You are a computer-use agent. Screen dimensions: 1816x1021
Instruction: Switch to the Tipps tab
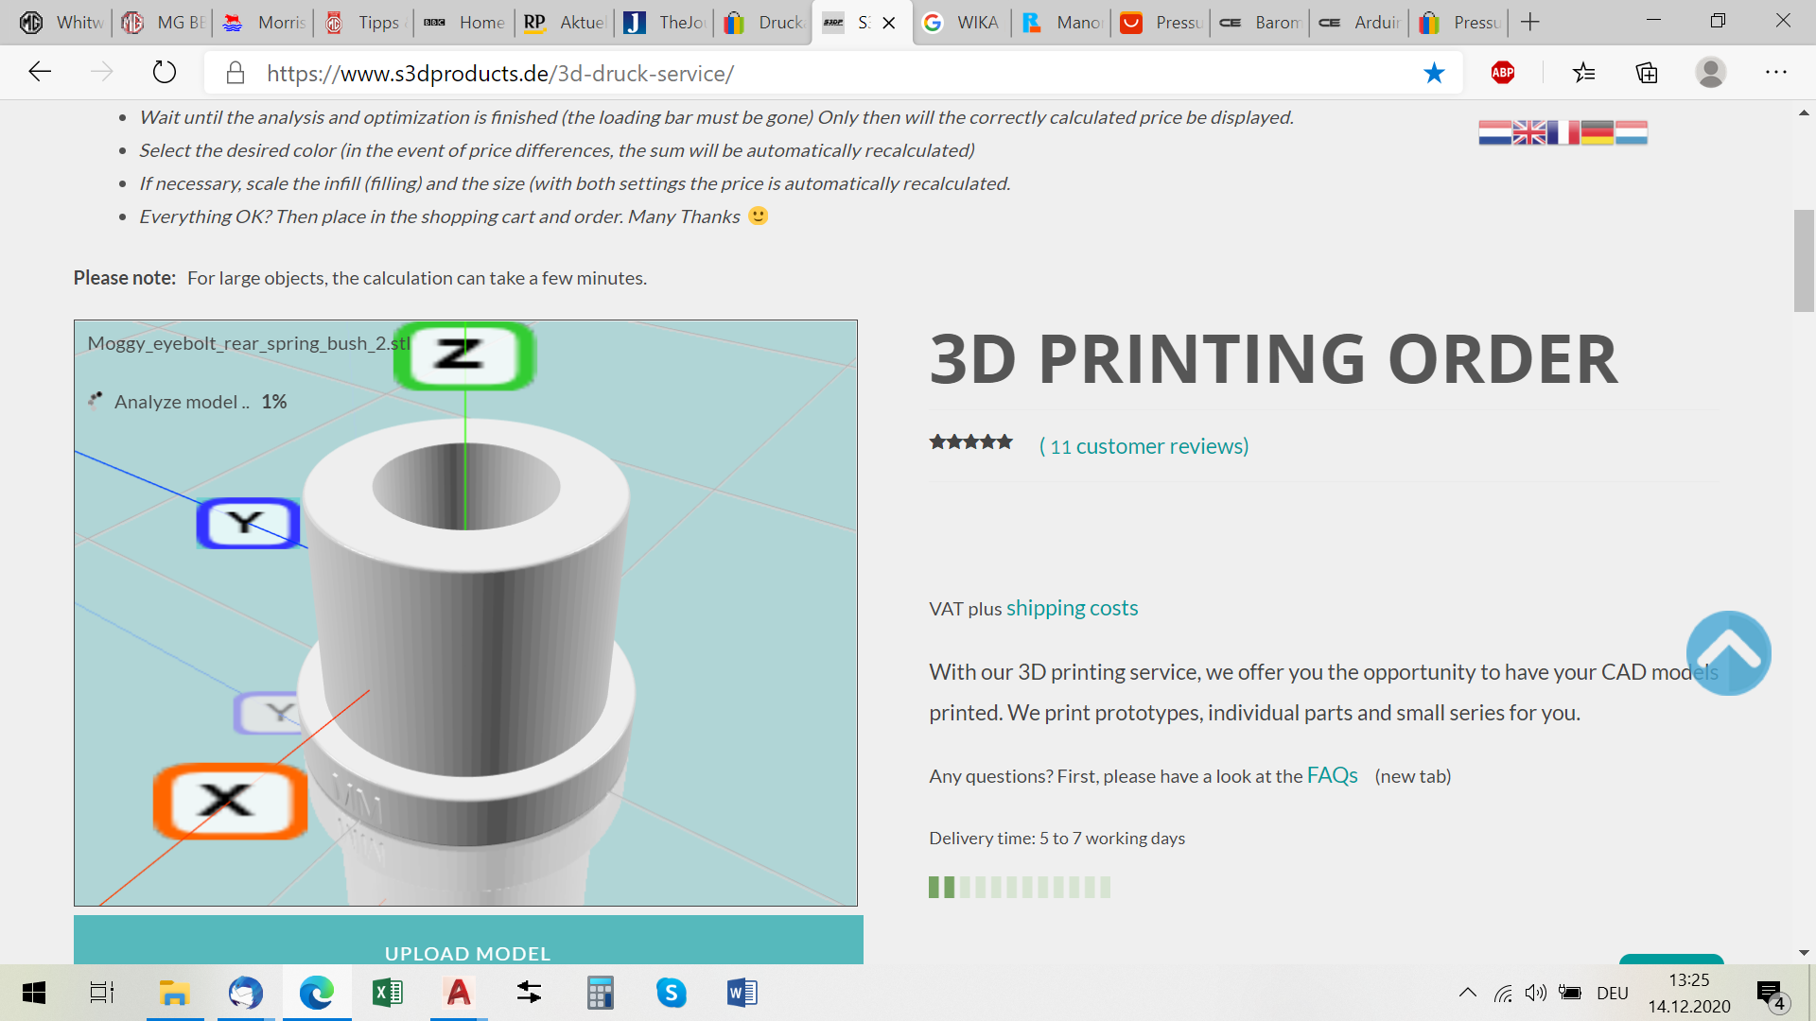point(365,22)
